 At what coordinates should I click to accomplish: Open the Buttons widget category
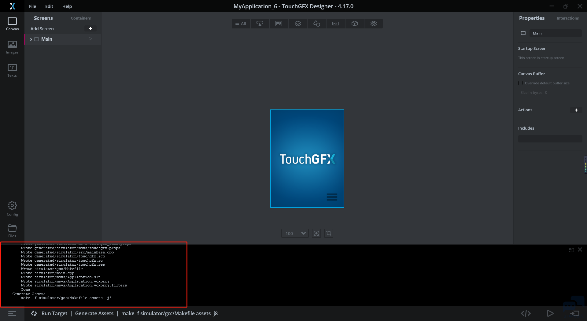click(x=260, y=24)
